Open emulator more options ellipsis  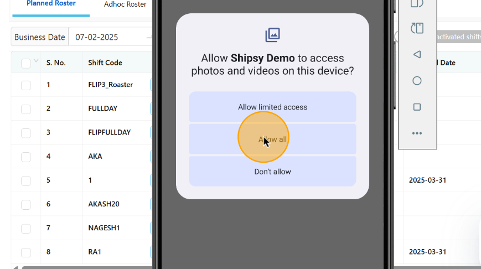(x=417, y=133)
